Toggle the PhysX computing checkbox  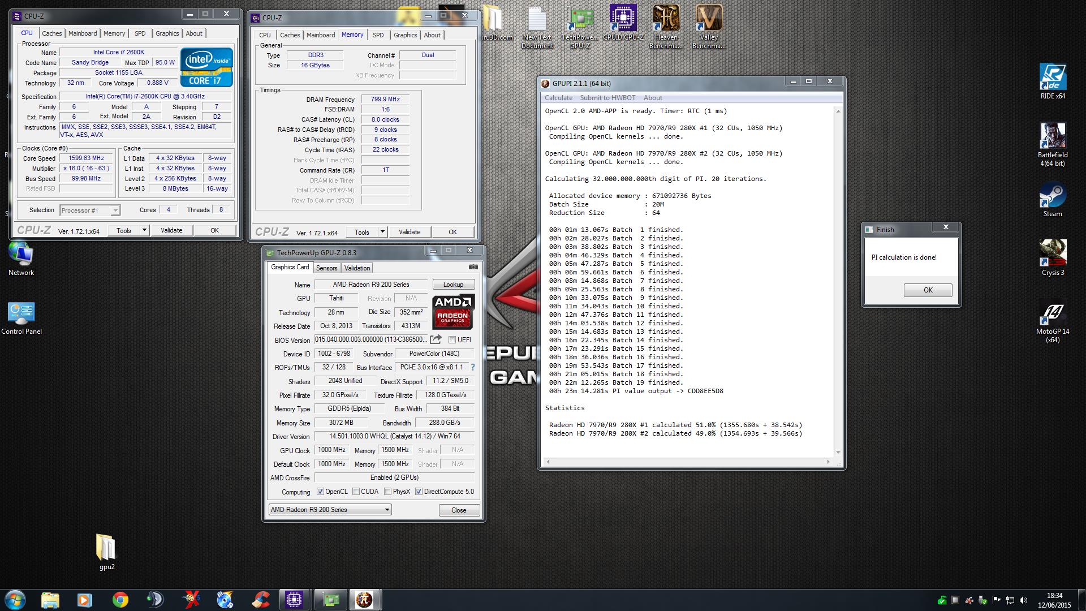click(x=387, y=492)
